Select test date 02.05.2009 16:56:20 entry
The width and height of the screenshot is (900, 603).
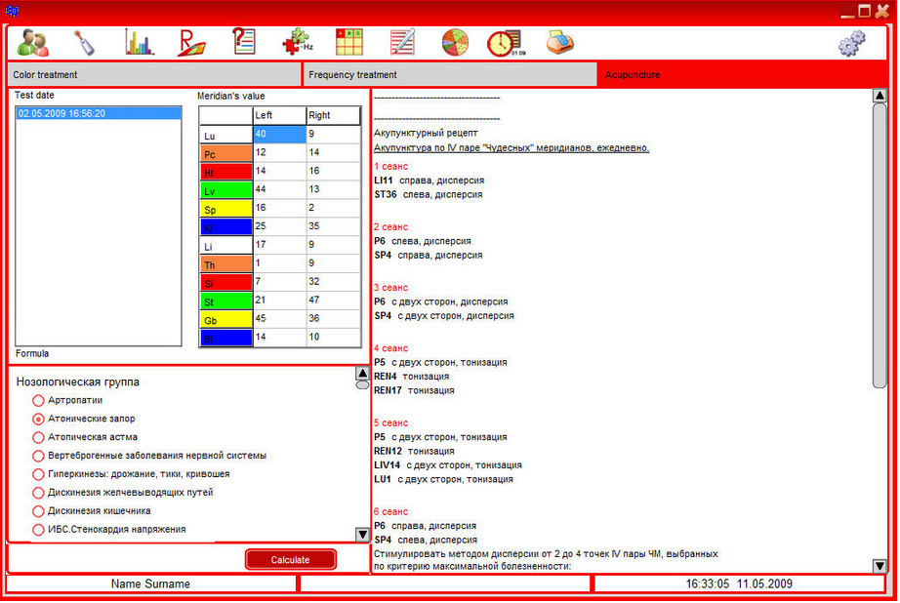[x=98, y=113]
